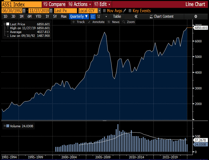Toggle the Key Events checkbox
209x160 pixels.
coord(131,11)
